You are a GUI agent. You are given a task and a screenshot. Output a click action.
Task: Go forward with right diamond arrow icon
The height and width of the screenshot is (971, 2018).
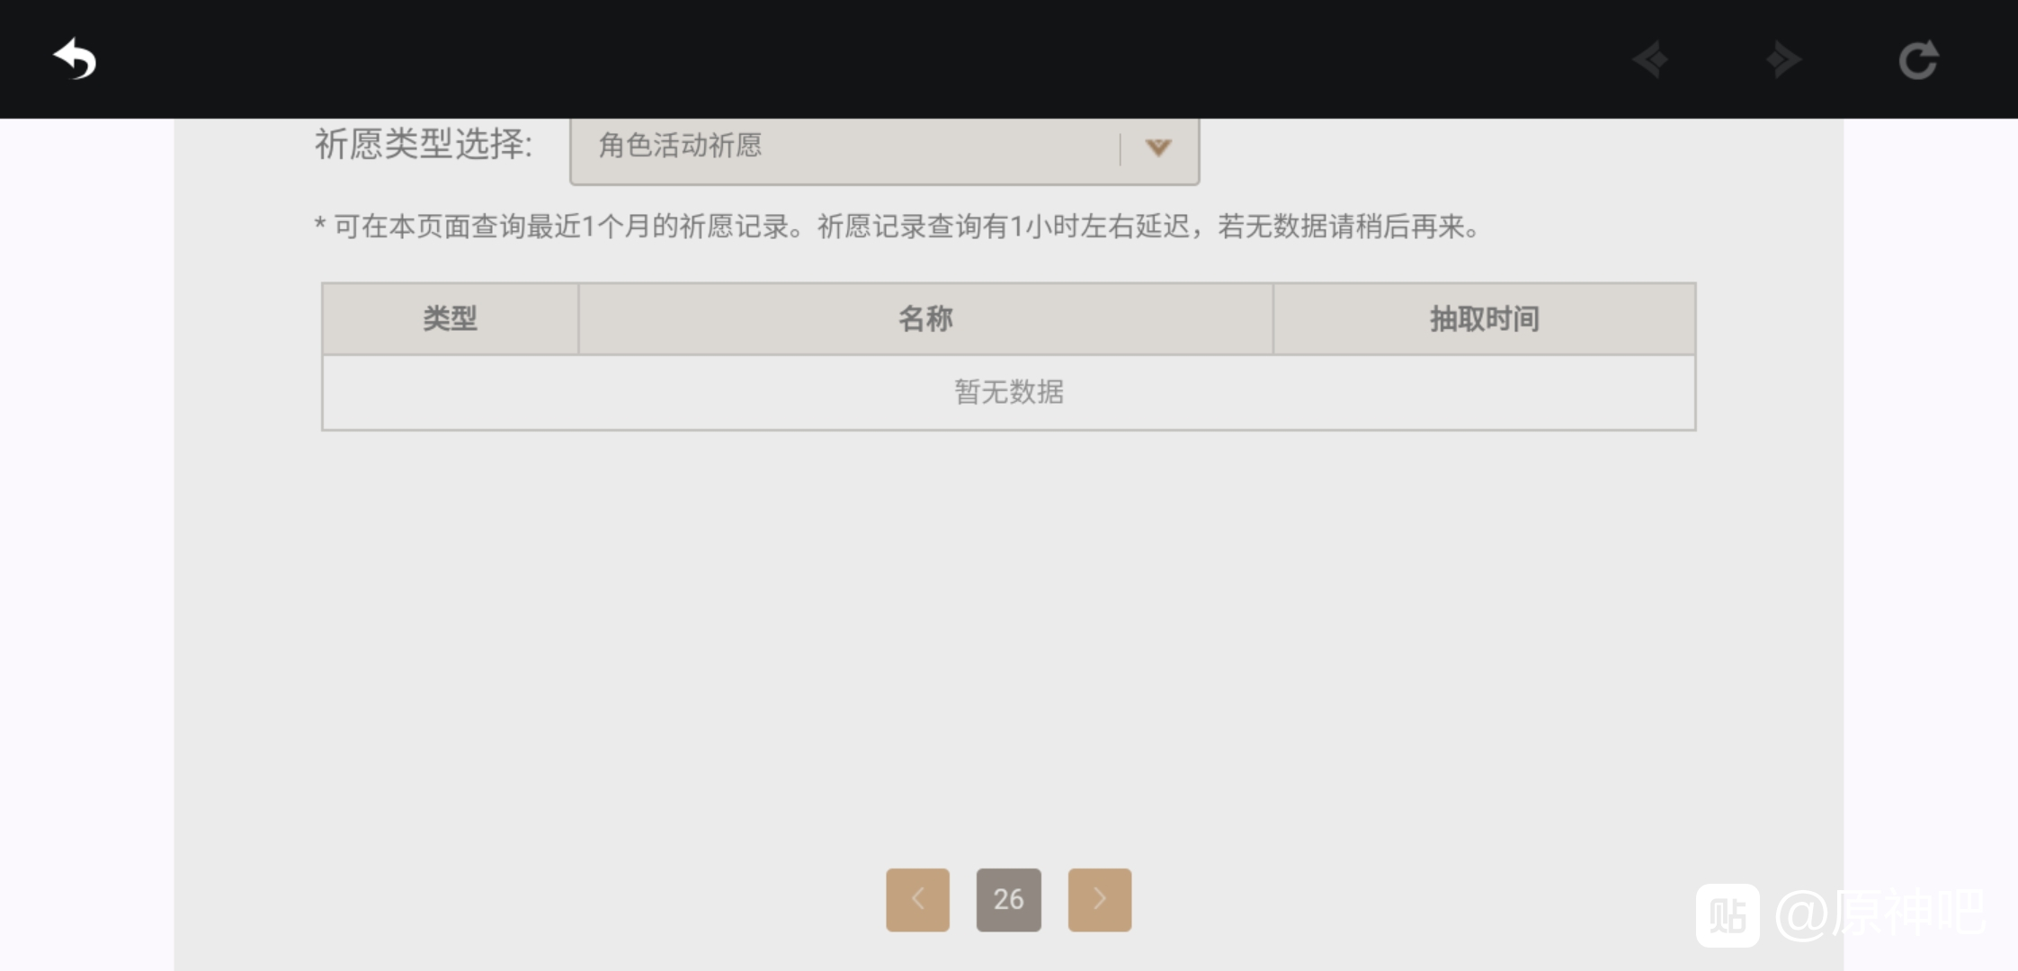1783,60
